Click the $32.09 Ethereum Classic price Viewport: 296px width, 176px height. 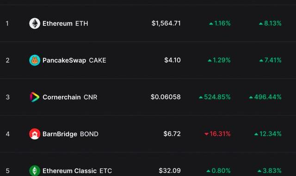[x=170, y=170]
